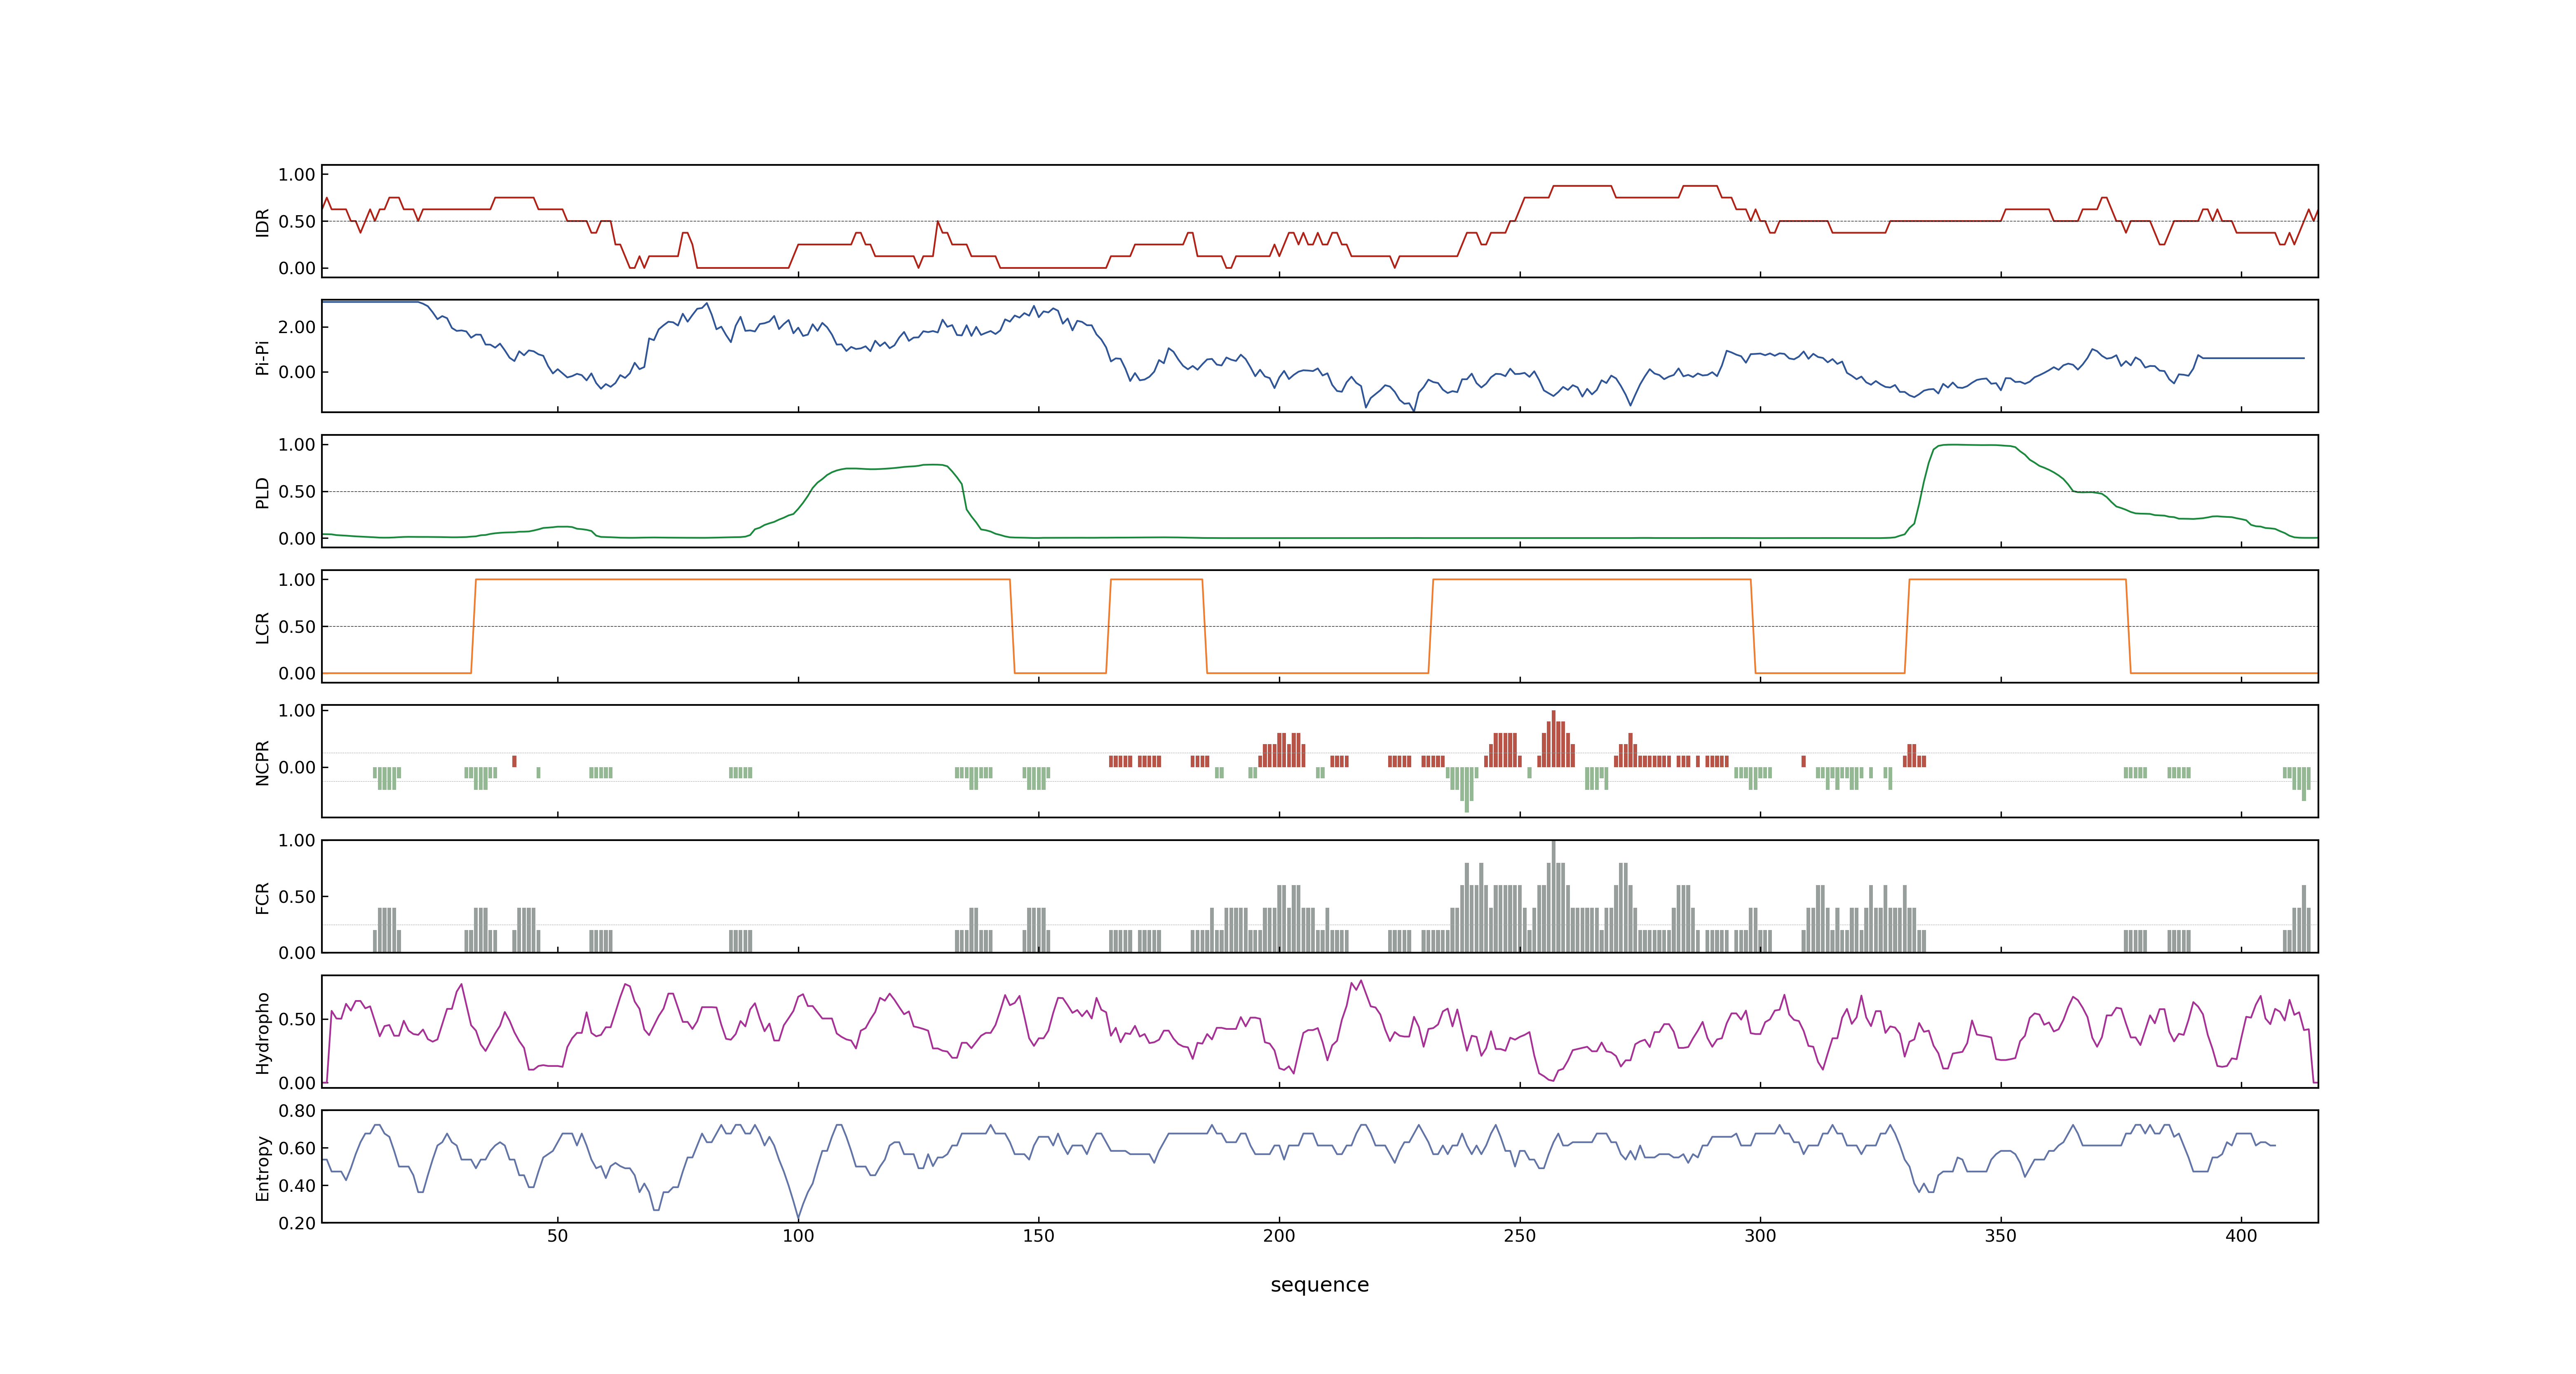Image resolution: width=2576 pixels, height=1374 pixels.
Task: Click the 'PLD' y-axis label
Action: point(263,492)
